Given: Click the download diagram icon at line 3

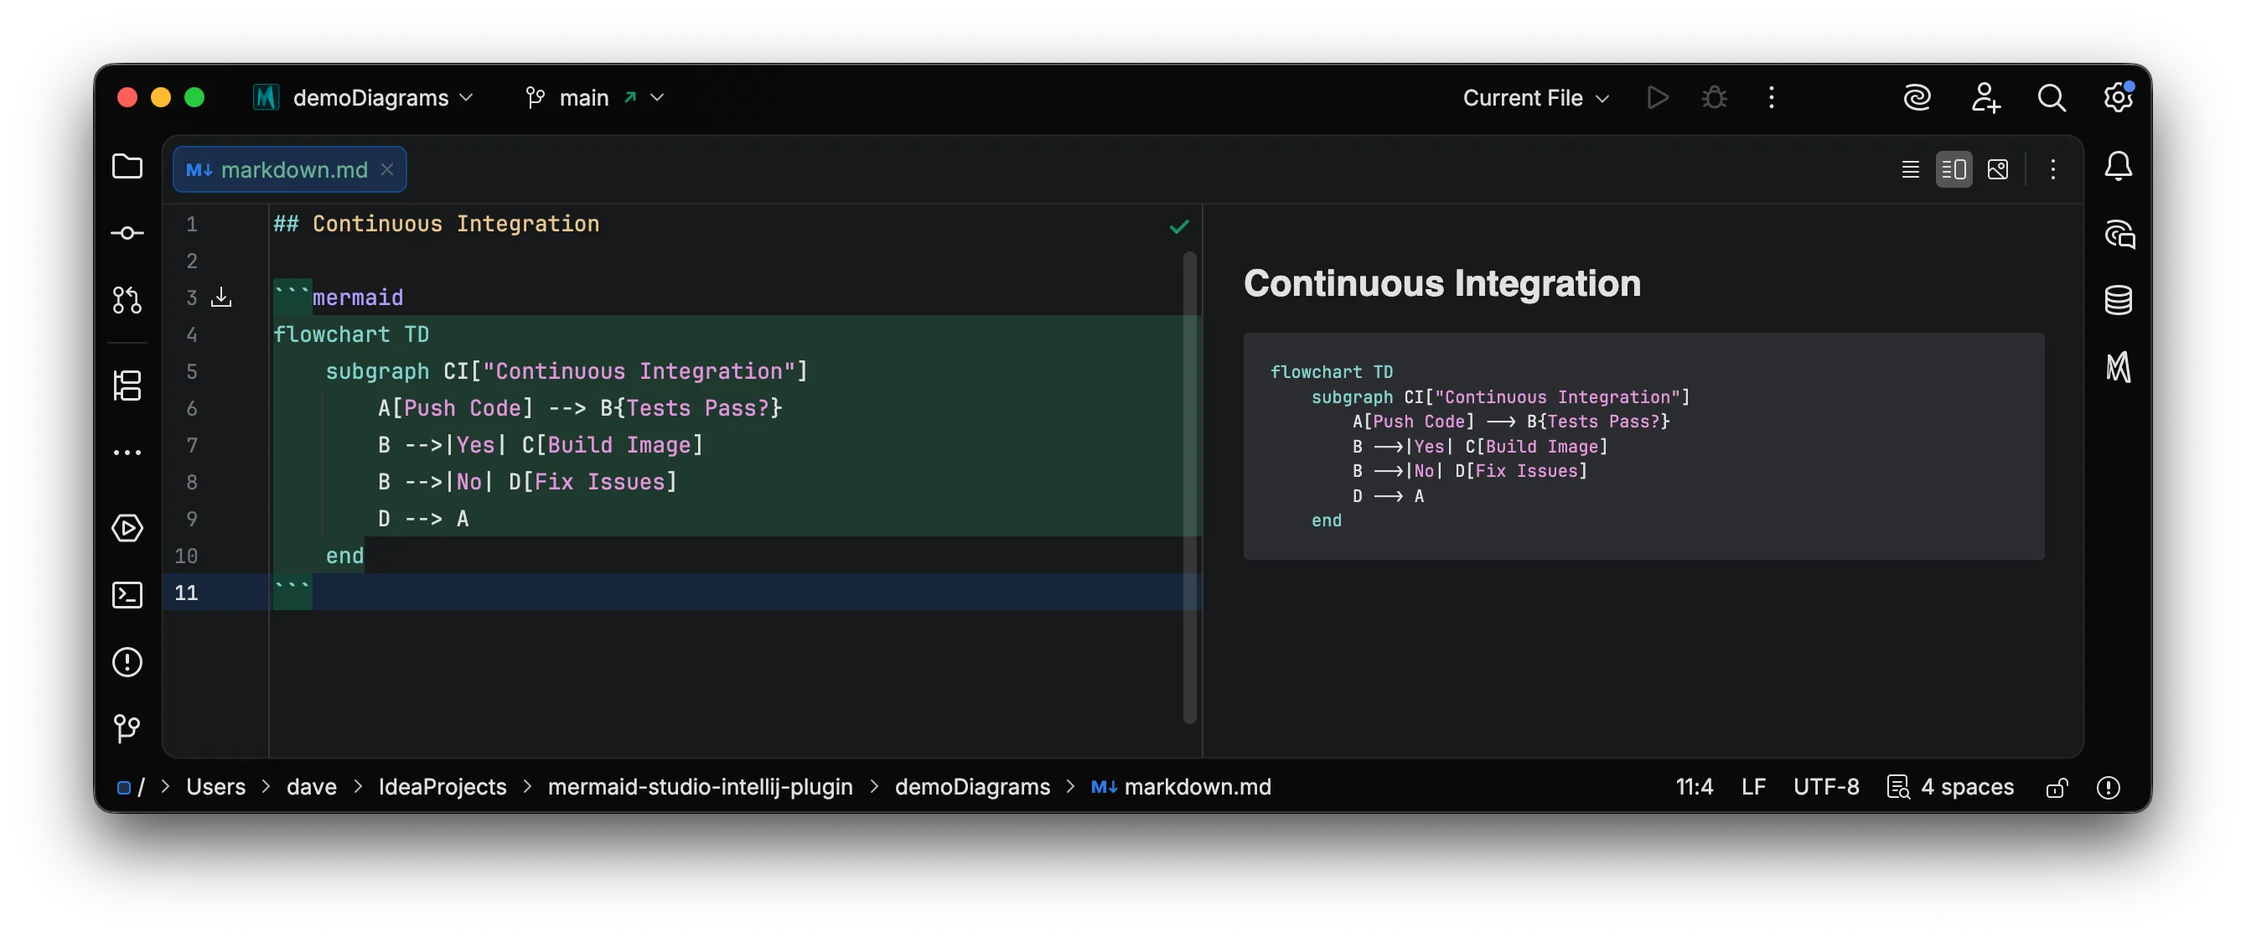Looking at the screenshot, I should point(221,298).
